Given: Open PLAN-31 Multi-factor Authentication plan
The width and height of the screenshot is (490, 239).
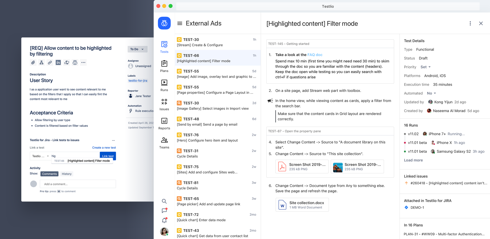Looking at the screenshot, I should pos(444,234).
